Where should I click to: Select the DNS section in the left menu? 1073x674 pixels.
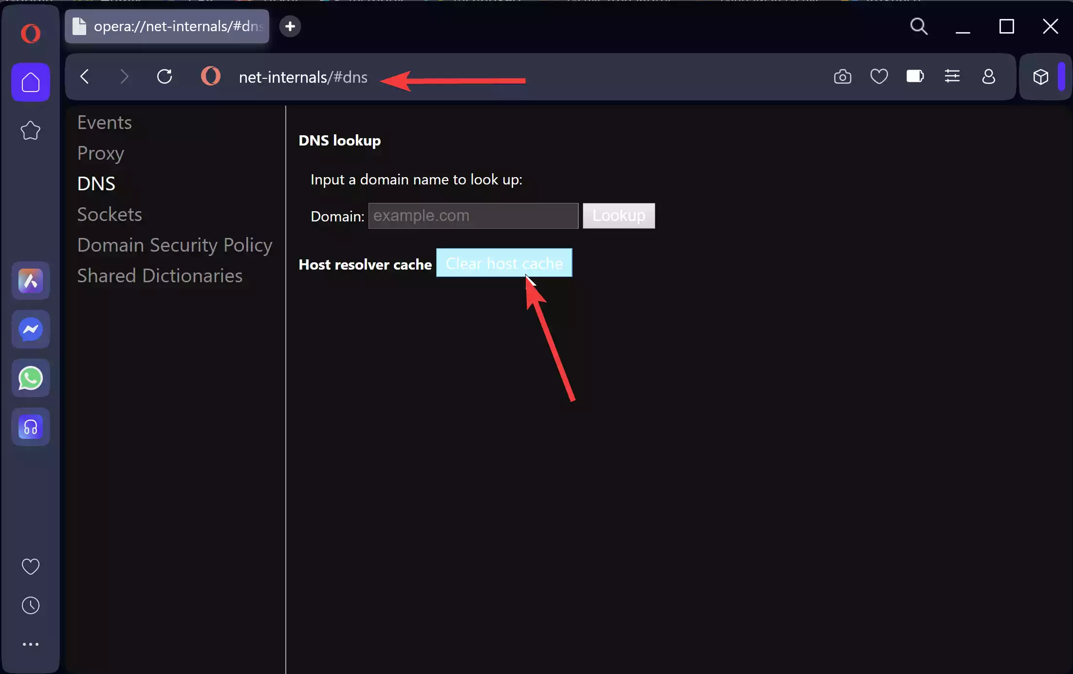click(x=96, y=183)
